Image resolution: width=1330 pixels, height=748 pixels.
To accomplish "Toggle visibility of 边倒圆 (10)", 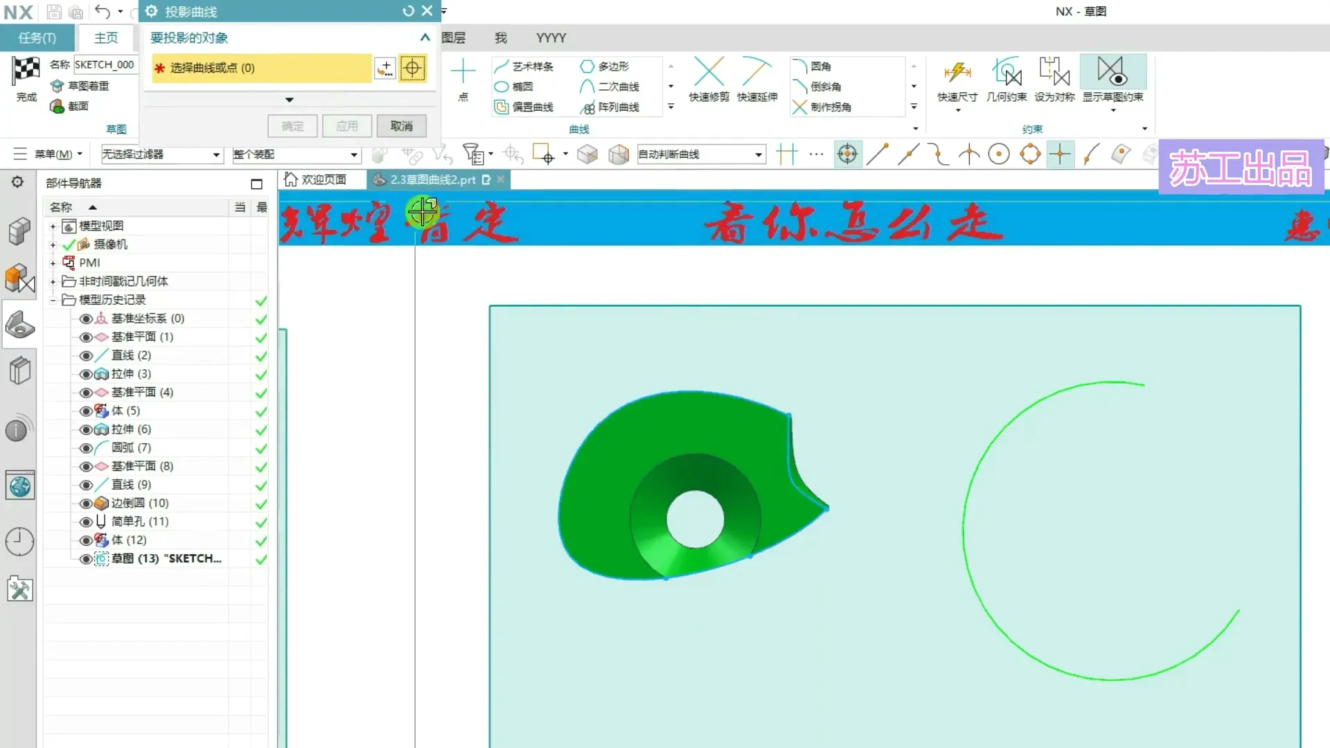I will tap(86, 504).
